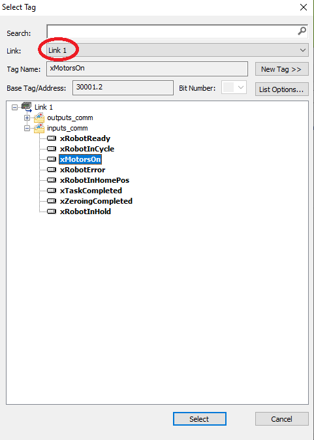The image size is (314, 440).
Task: Click the outputs_comm folder icon
Action: pyautogui.click(x=39, y=118)
